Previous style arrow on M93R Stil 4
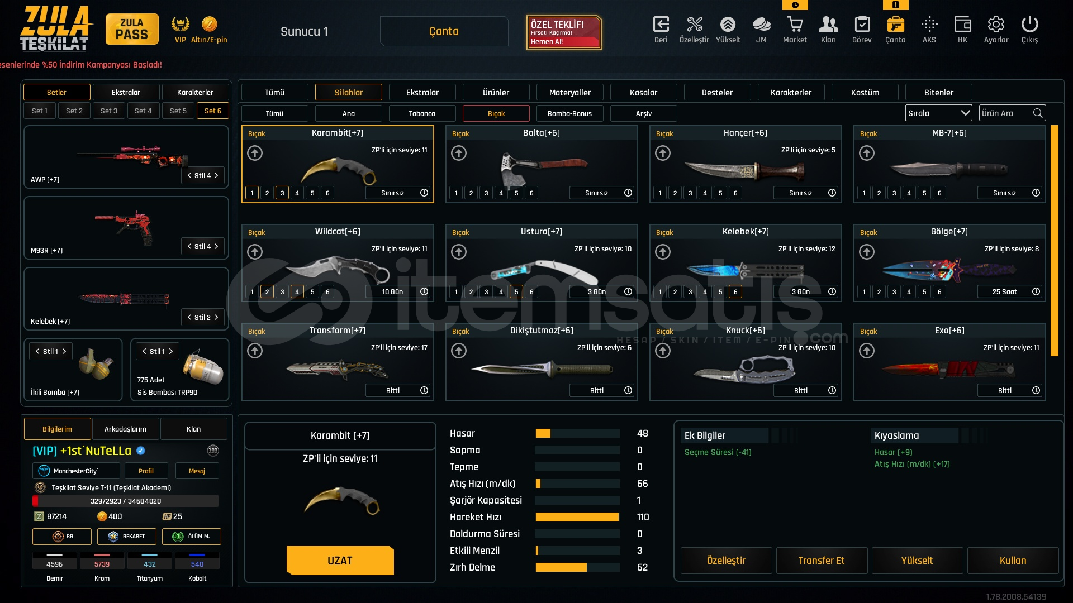Screen dimensions: 1073x603 [x=189, y=246]
